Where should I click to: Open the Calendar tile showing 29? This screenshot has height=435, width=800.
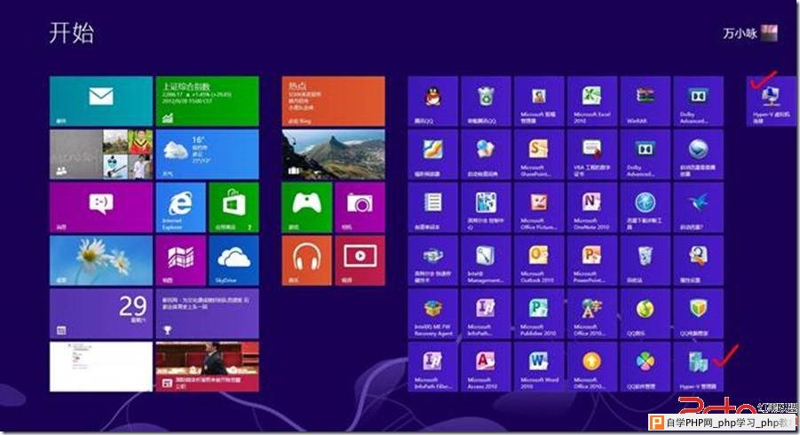[x=101, y=313]
